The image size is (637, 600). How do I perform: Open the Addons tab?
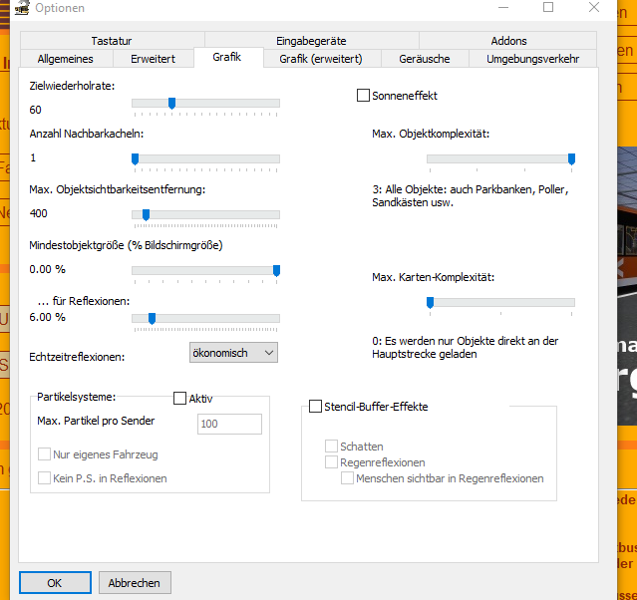pos(508,41)
